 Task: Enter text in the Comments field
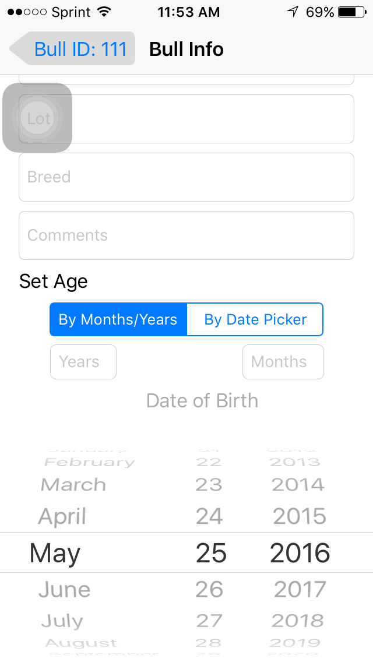[x=186, y=235]
